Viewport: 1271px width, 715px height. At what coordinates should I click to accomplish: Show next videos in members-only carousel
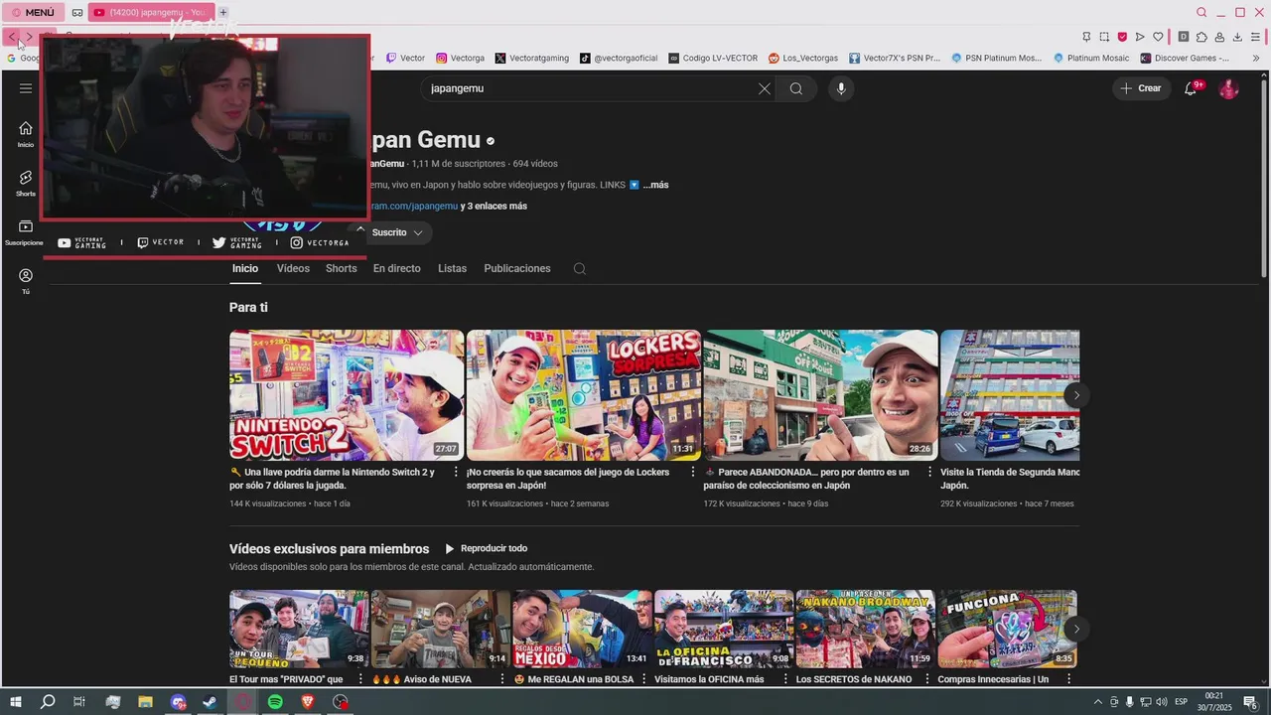point(1075,629)
